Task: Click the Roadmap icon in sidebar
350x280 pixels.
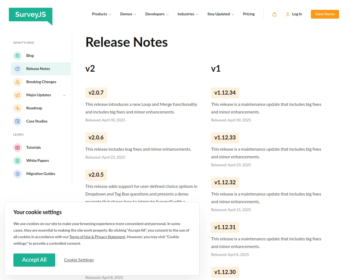Action: [x=17, y=108]
